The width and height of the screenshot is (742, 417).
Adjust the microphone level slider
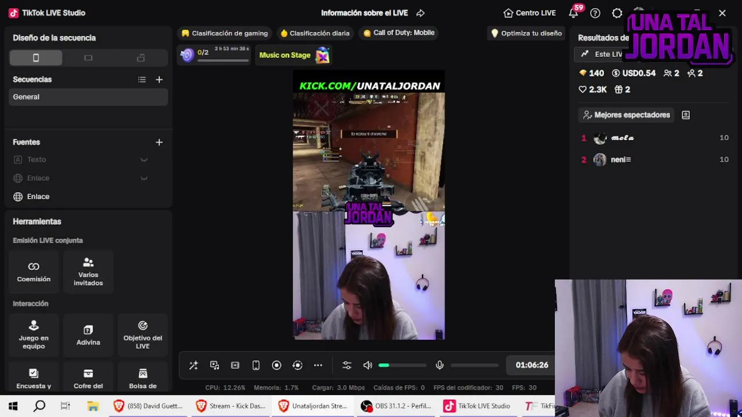coord(475,365)
